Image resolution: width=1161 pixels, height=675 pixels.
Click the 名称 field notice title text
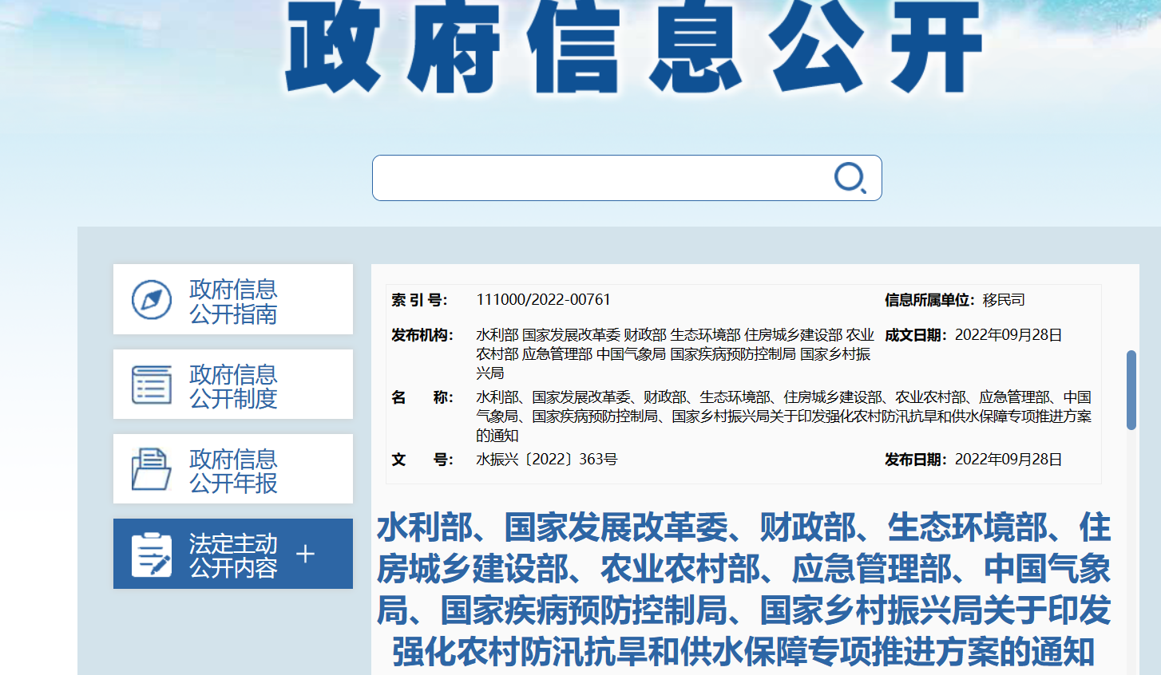[783, 416]
